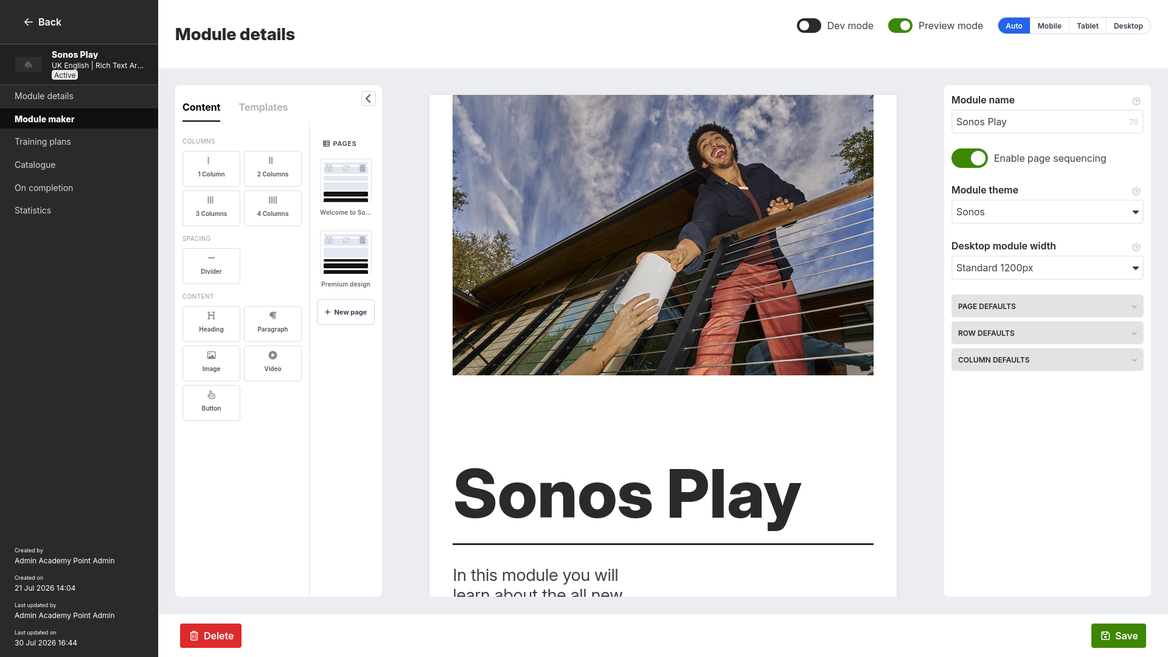The width and height of the screenshot is (1168, 657).
Task: Switch to the Templates tab
Action: (x=263, y=107)
